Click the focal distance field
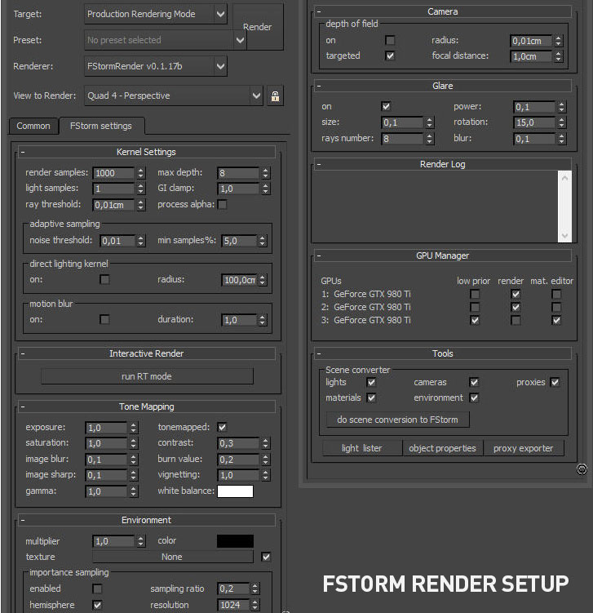 tap(531, 56)
